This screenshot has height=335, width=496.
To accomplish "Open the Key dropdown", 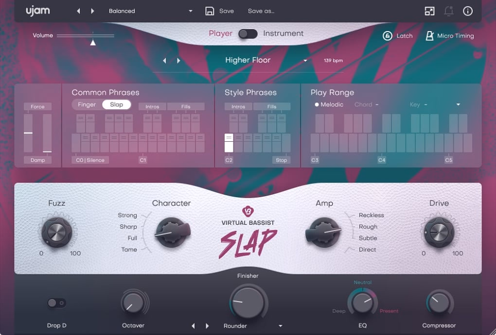I will pos(458,104).
